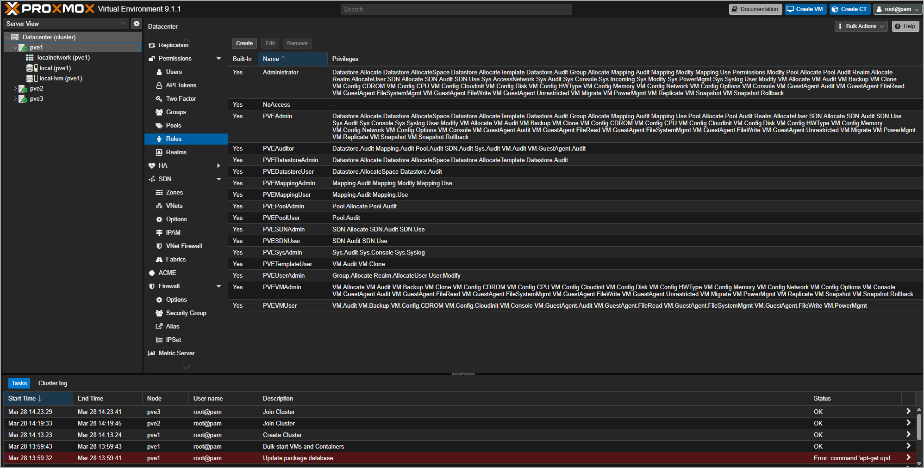Screen dimensions: 924x468
Task: Click the ACME certificate icon
Action: pyautogui.click(x=151, y=273)
